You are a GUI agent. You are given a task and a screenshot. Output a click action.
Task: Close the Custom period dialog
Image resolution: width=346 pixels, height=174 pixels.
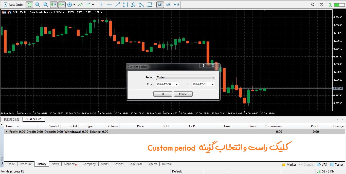[x=213, y=66]
